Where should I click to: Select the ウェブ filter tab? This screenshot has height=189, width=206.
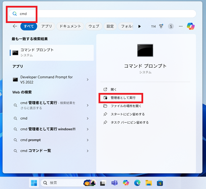[94, 26]
